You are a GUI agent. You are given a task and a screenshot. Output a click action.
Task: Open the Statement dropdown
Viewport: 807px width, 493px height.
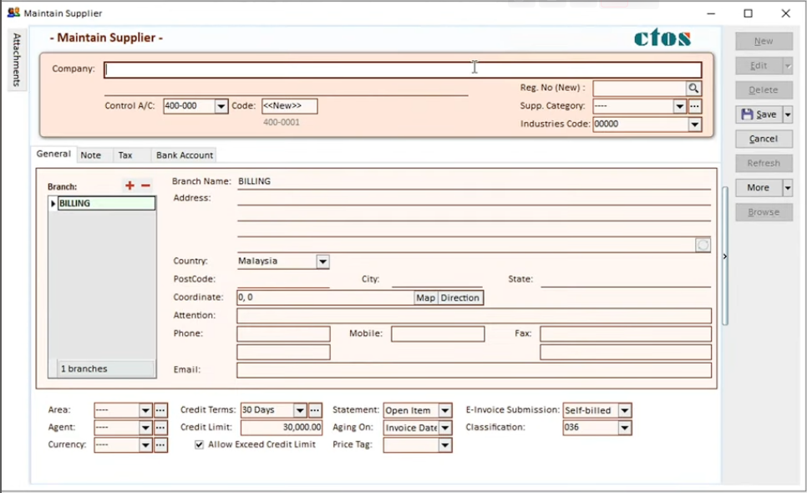coord(445,410)
